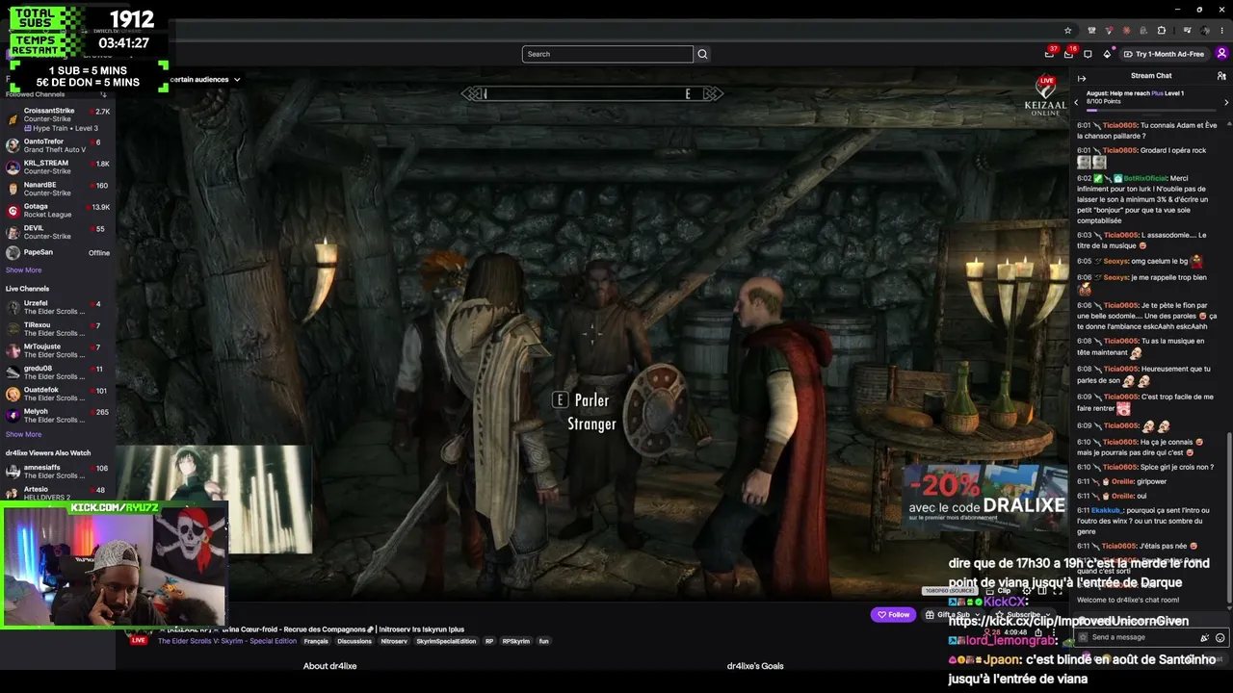
Task: Open the offline PapeSan channel
Action: coord(58,252)
